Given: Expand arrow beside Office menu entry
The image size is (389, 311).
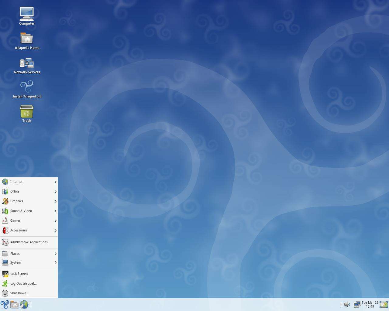Looking at the screenshot, I should [55, 191].
